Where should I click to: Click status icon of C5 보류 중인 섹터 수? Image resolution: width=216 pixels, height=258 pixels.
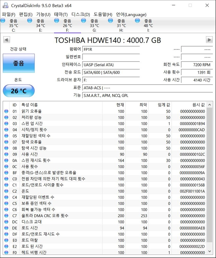coord(6,203)
